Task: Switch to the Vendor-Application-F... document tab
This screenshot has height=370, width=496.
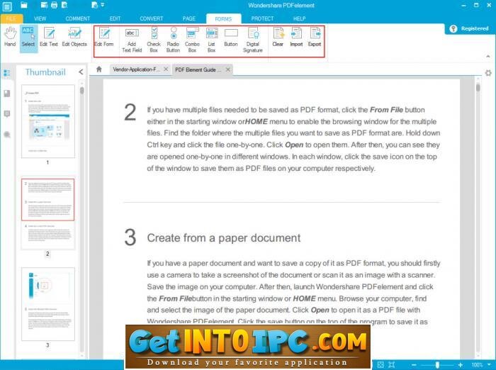Action: click(136, 69)
